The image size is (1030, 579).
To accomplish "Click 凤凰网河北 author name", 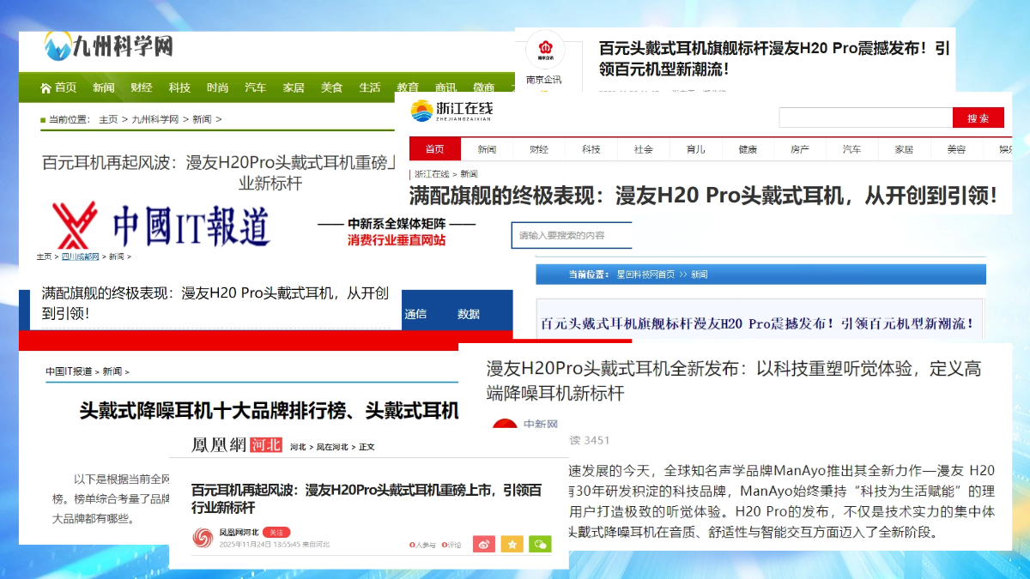I will (x=237, y=532).
